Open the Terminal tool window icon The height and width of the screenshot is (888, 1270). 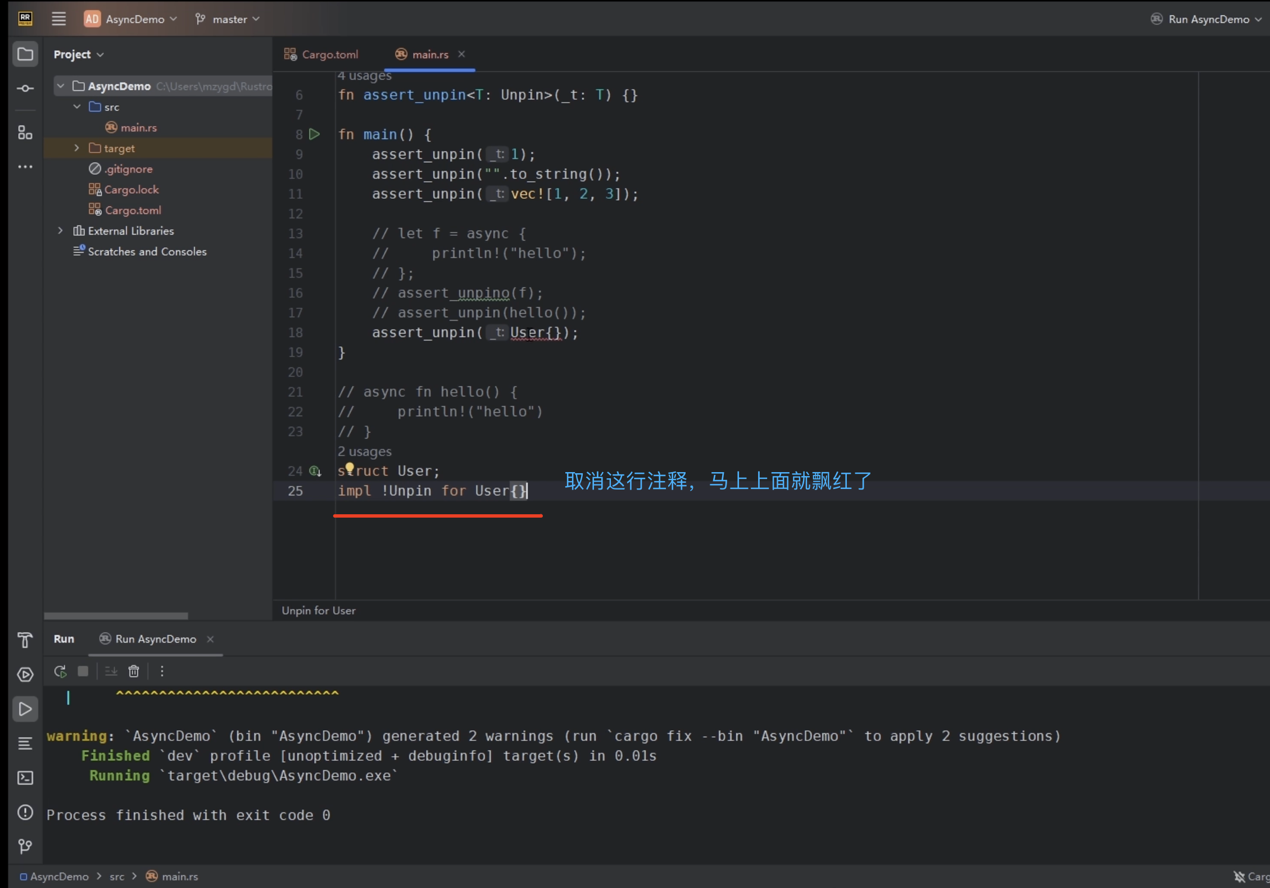[25, 778]
